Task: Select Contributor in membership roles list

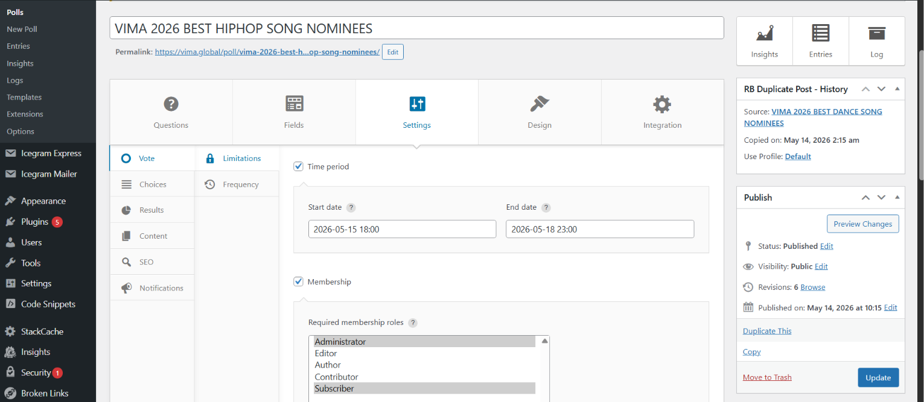Action: (424, 377)
